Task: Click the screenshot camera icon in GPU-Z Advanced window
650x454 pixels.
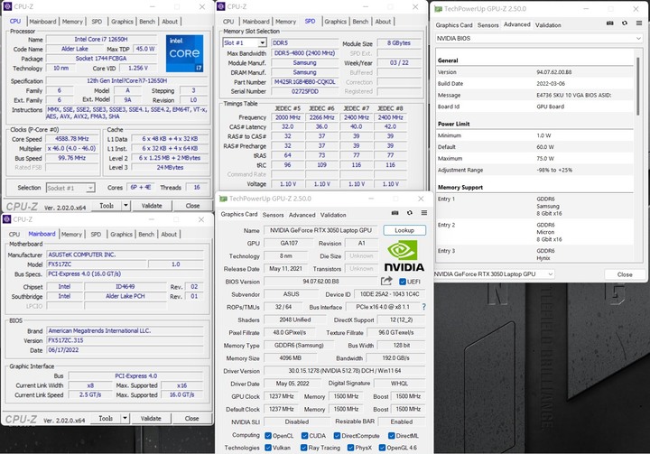Action: click(x=609, y=23)
